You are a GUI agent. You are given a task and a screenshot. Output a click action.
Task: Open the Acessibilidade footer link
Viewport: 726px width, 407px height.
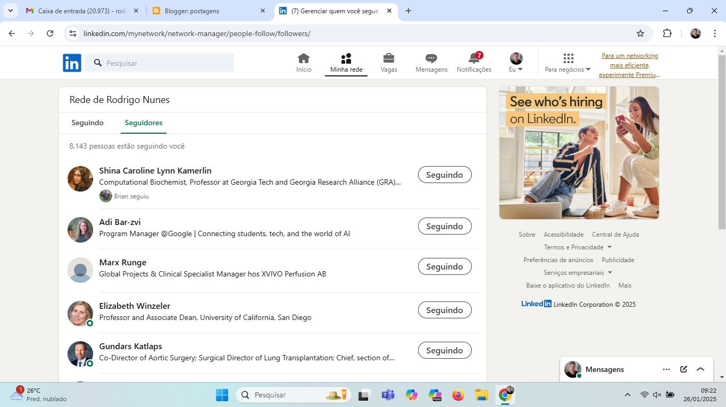[x=564, y=235]
